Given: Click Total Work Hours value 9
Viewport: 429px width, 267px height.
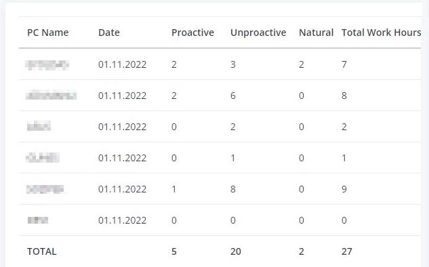Looking at the screenshot, I should pos(344,189).
